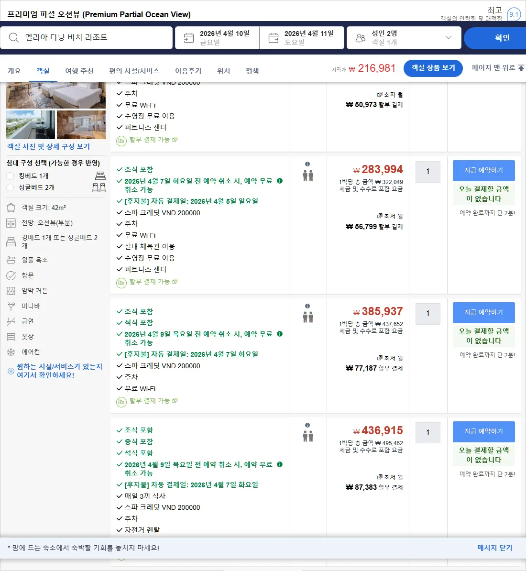Click 할부 결제 가능 link in ₩385,937 row

[x=153, y=401]
